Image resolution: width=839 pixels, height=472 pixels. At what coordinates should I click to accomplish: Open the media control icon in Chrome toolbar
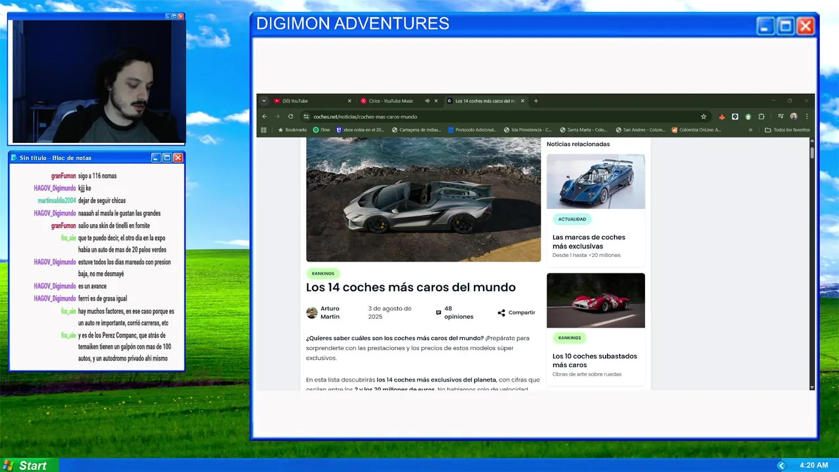781,117
